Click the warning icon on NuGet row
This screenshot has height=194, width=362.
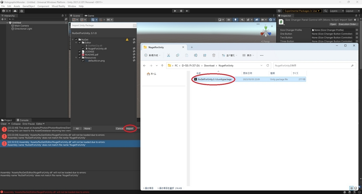click(127, 39)
